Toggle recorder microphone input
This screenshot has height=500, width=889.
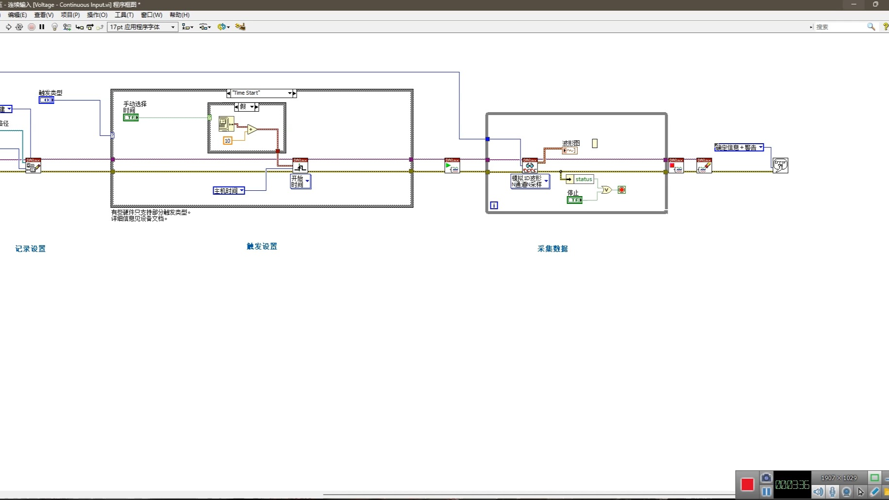[x=833, y=492]
